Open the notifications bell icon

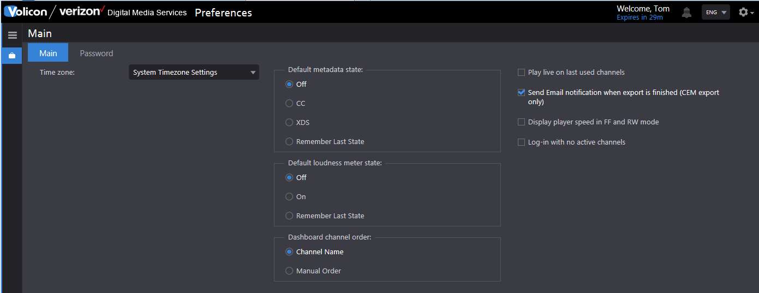686,12
